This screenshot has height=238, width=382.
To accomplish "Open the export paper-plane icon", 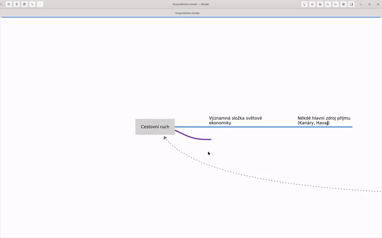I will [x=336, y=4].
